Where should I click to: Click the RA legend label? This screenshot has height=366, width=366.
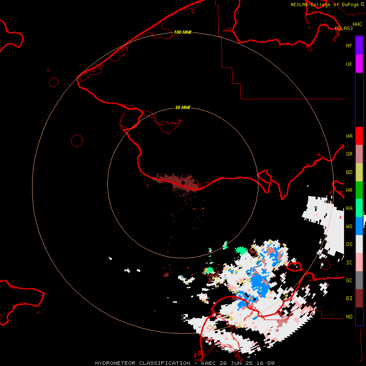pos(349,209)
